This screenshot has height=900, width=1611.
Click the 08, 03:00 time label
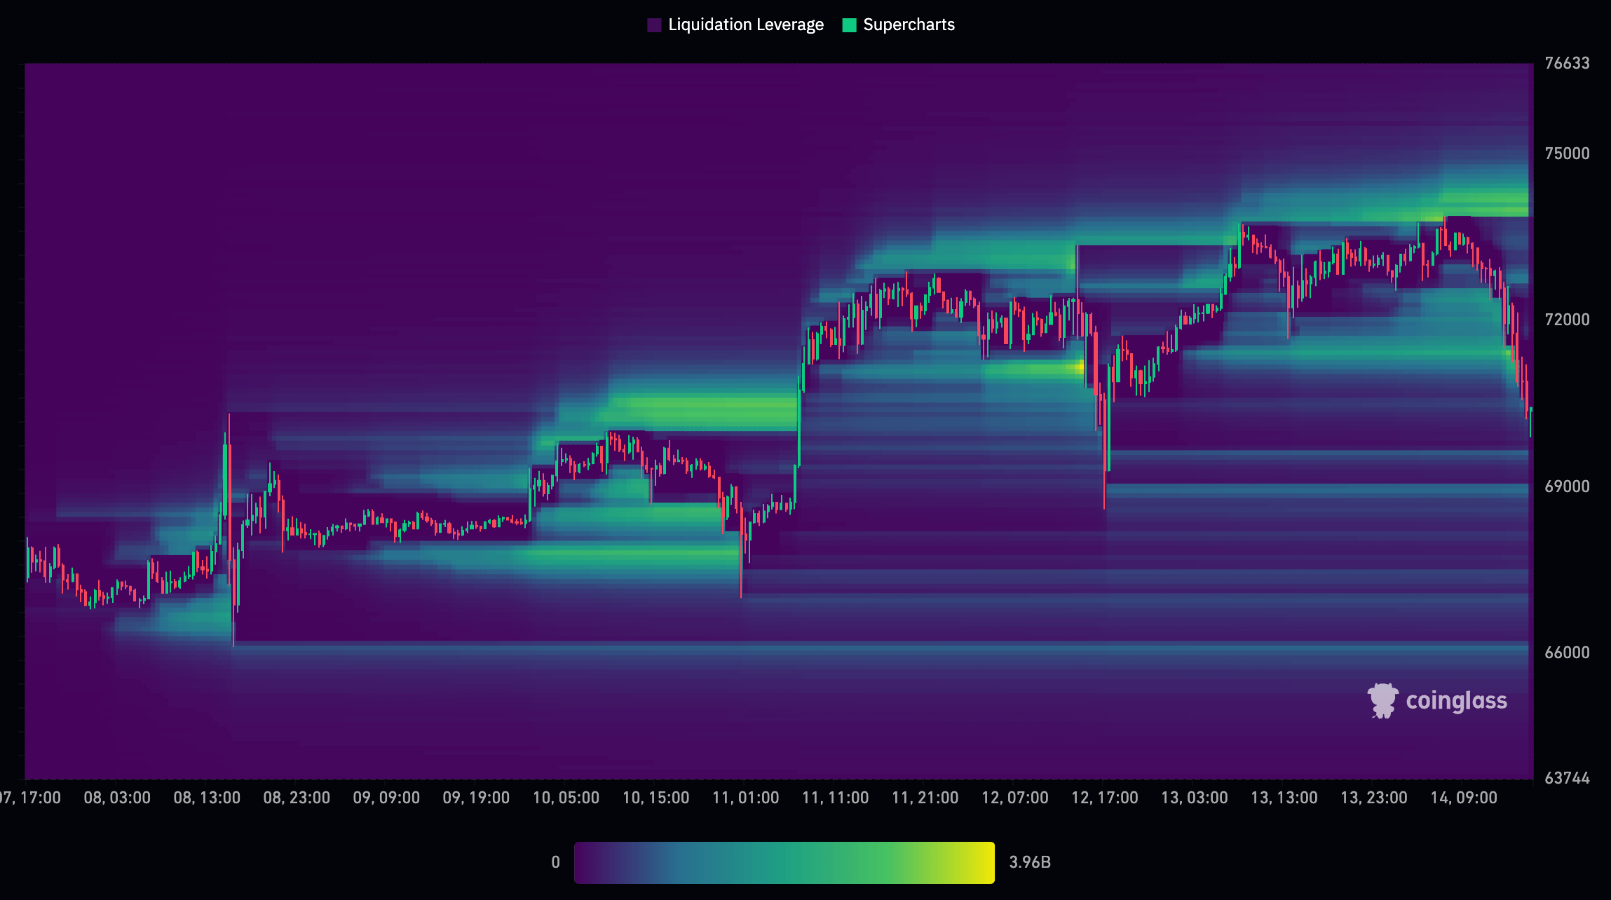[x=117, y=798]
